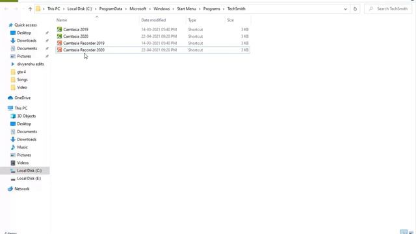Click Local Disk (C:) breadcrumb segment
The width and height of the screenshot is (416, 234).
(x=79, y=8)
